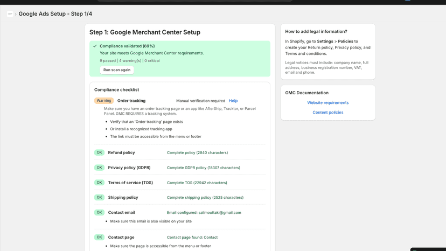
Task: Click the 'Contact email' checklist label
Action: point(121,213)
